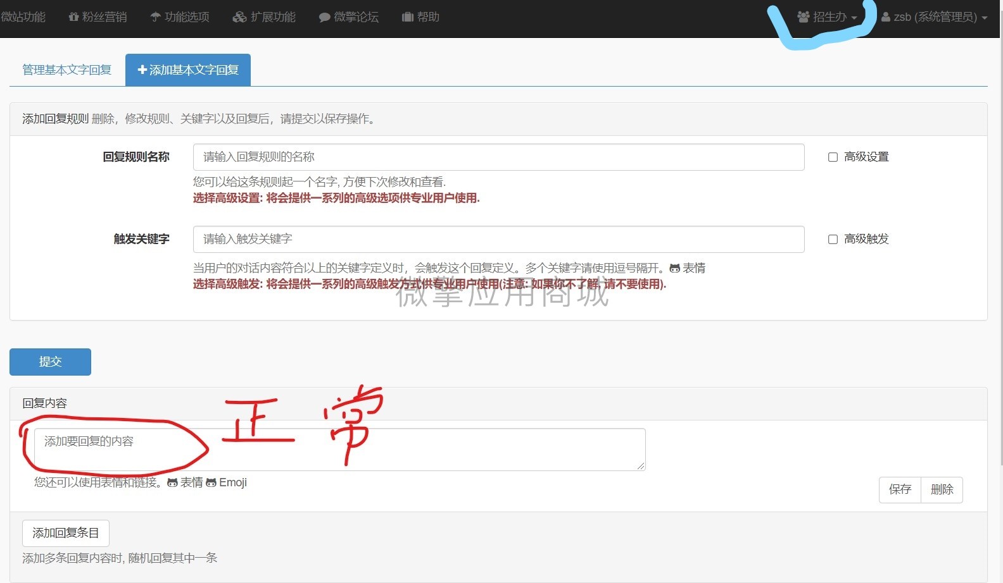This screenshot has height=583, width=1003.
Task: Open the 帮助 menu
Action: [420, 17]
